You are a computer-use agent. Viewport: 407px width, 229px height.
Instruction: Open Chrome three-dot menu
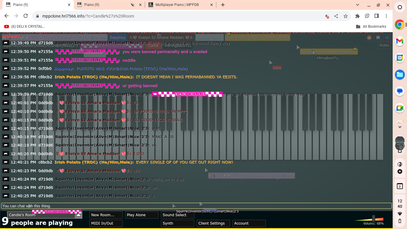386,16
